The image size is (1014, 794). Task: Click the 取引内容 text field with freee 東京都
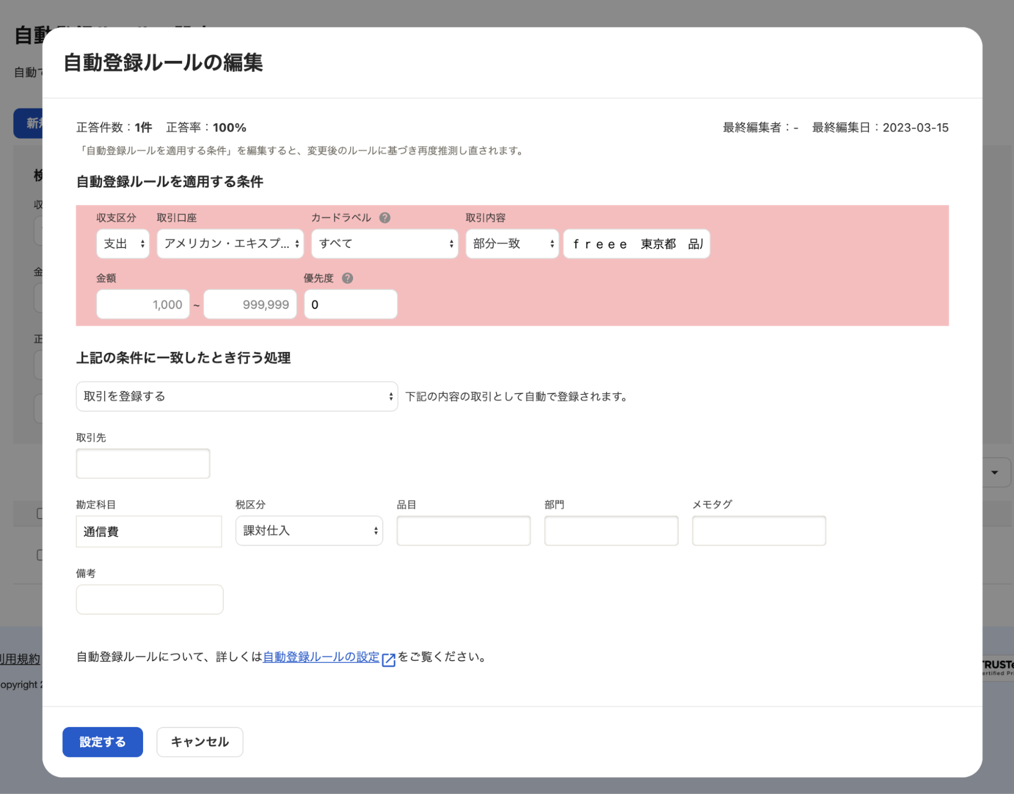pyautogui.click(x=637, y=244)
